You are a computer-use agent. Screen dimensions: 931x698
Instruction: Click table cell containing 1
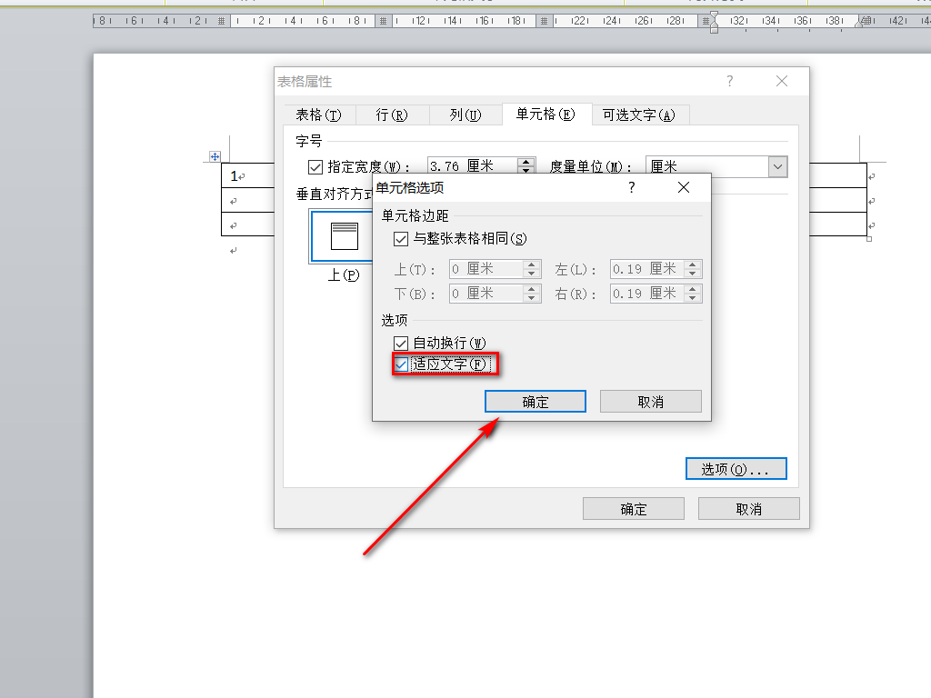pyautogui.click(x=248, y=175)
